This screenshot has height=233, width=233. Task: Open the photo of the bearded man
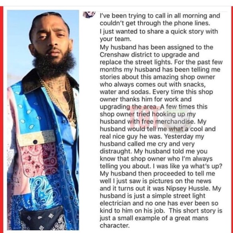[43, 120]
